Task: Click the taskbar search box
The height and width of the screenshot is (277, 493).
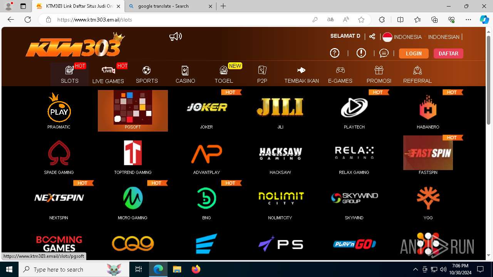Action: [73, 269]
